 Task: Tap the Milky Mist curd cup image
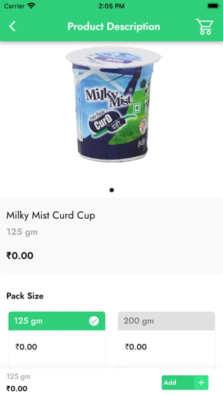coord(113,104)
